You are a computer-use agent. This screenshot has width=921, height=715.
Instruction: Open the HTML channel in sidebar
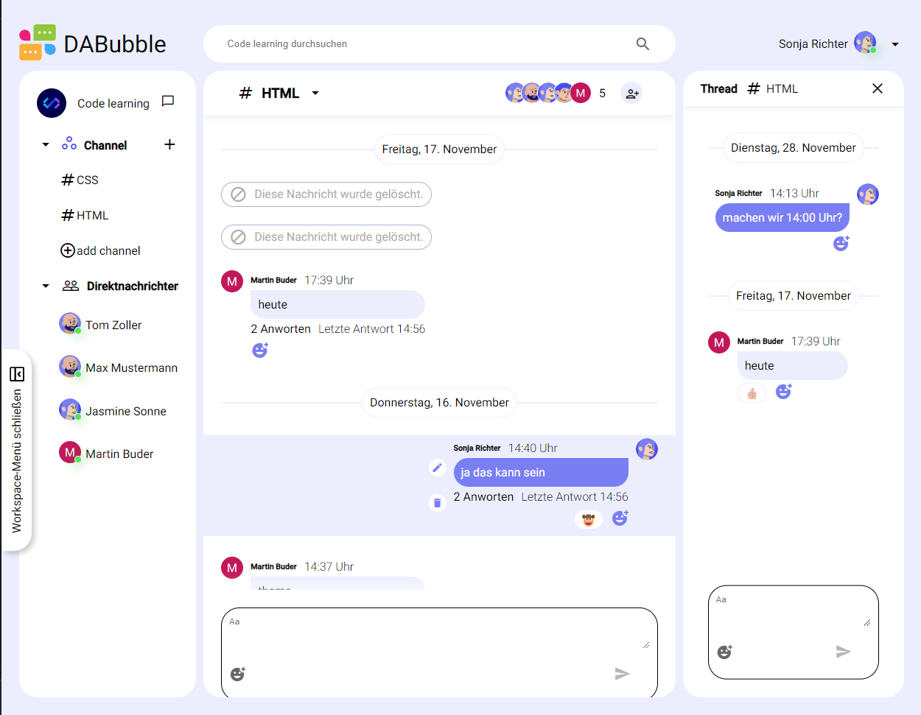[x=85, y=215]
